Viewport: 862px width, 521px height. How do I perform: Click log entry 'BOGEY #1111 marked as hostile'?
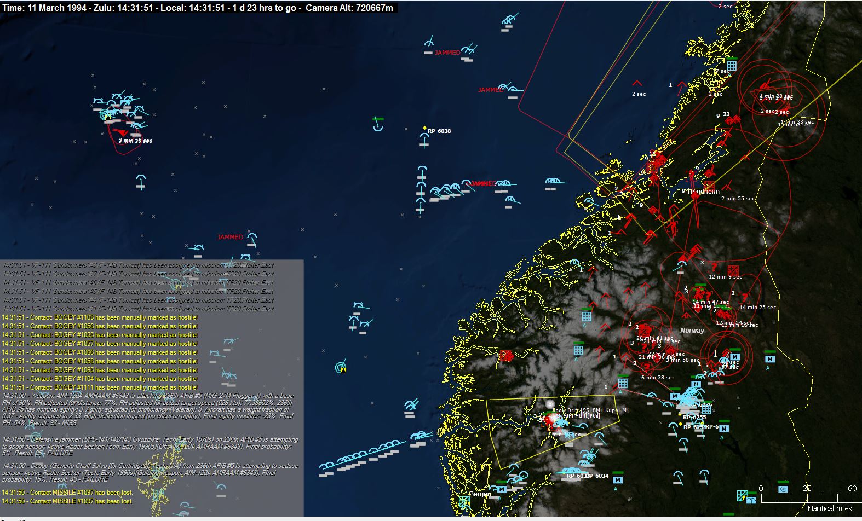click(x=100, y=387)
